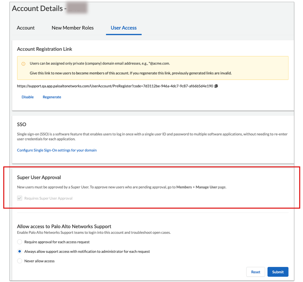Select Require approval for each access request
Screen dimensions: 303x282
coord(20,242)
